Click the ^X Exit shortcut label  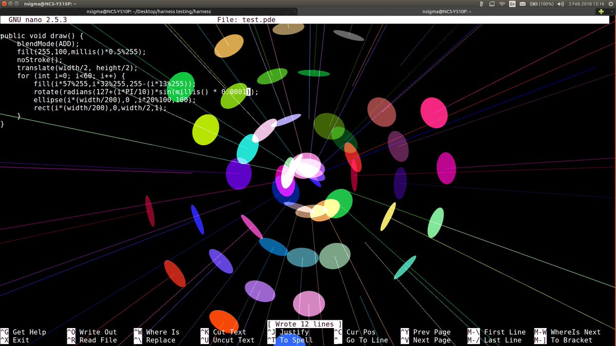click(x=15, y=340)
